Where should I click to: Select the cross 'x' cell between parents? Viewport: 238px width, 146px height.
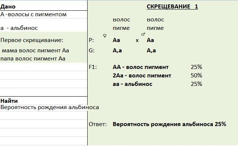click(x=137, y=41)
